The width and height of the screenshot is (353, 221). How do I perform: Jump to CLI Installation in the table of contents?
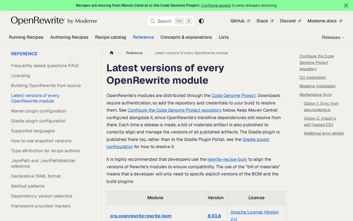pos(313,77)
